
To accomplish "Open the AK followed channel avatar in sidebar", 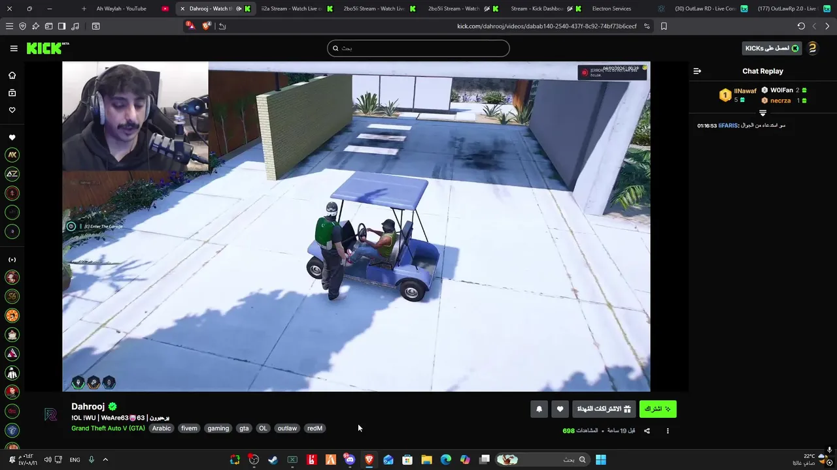I will (12, 155).
